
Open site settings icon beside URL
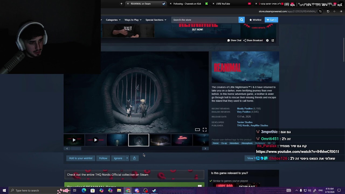320,11
